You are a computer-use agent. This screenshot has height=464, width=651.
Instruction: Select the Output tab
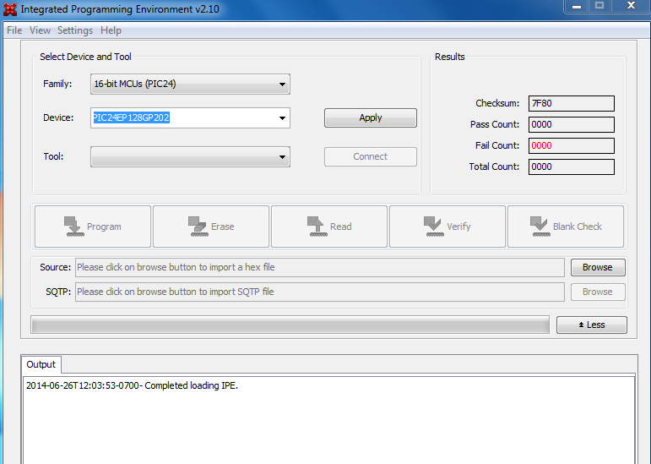(41, 364)
